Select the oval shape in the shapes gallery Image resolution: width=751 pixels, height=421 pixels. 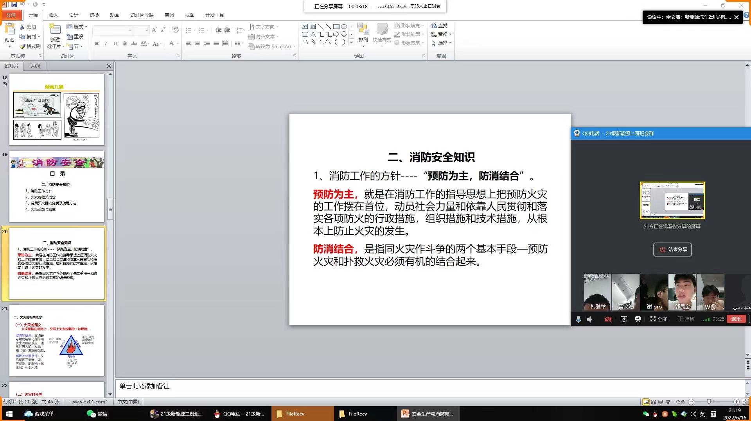pyautogui.click(x=344, y=27)
